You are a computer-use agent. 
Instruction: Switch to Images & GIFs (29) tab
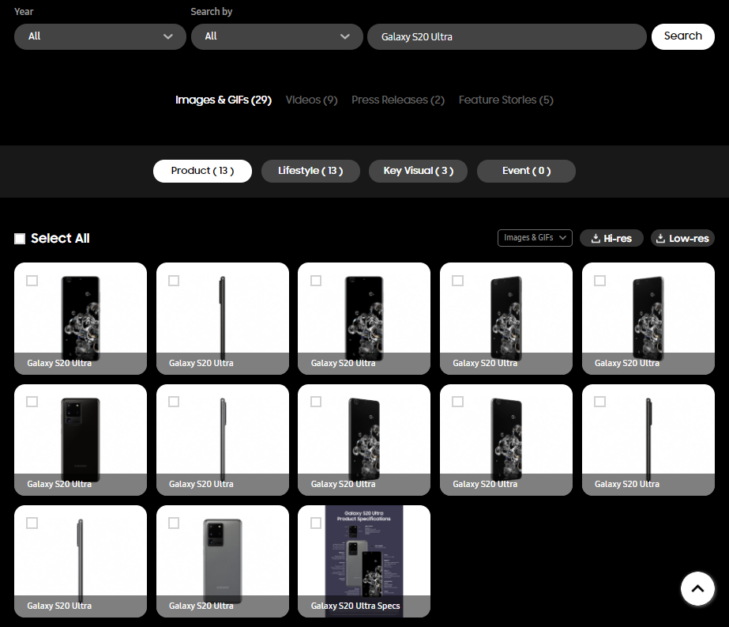(x=224, y=100)
